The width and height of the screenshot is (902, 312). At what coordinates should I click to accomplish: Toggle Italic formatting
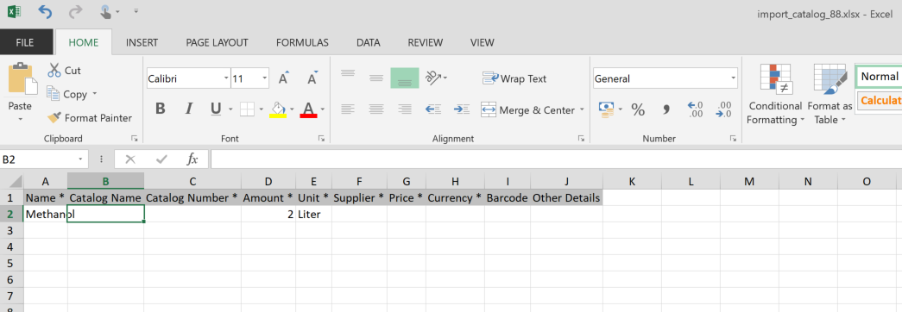click(x=188, y=109)
